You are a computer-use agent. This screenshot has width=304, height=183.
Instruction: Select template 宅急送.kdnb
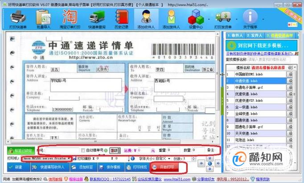pos(256,140)
